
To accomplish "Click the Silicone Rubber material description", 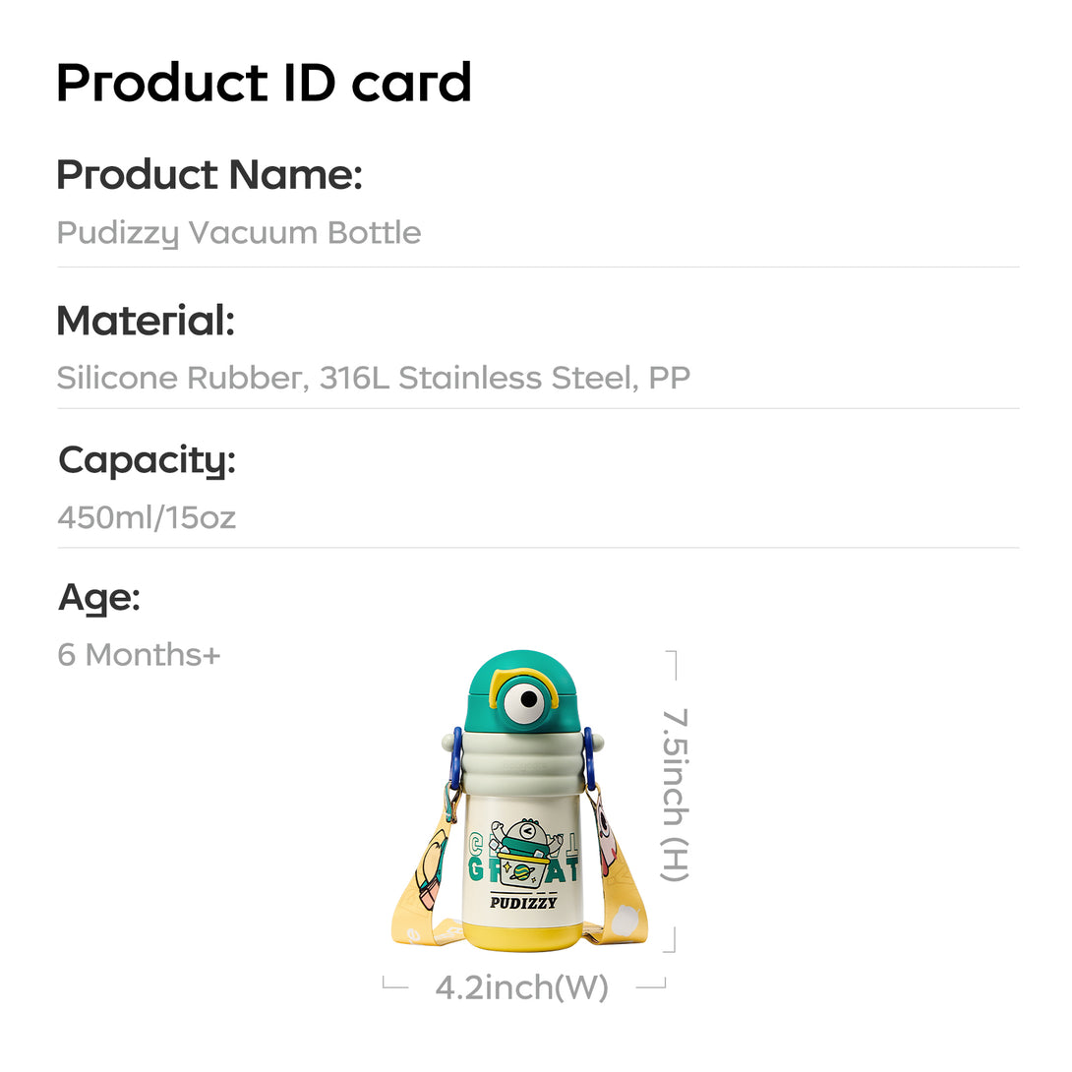I will (374, 378).
